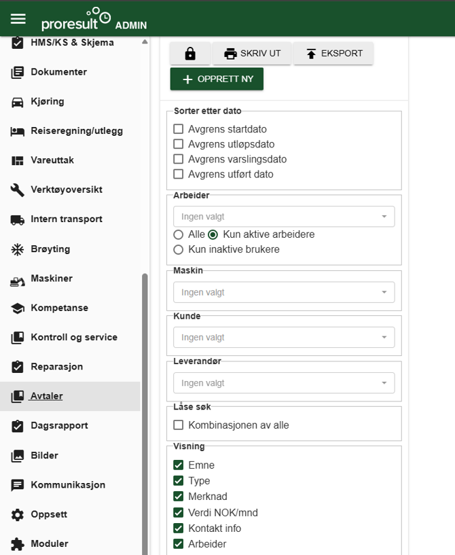The height and width of the screenshot is (555, 455).
Task: Select the Alle radio button
Action: click(179, 234)
